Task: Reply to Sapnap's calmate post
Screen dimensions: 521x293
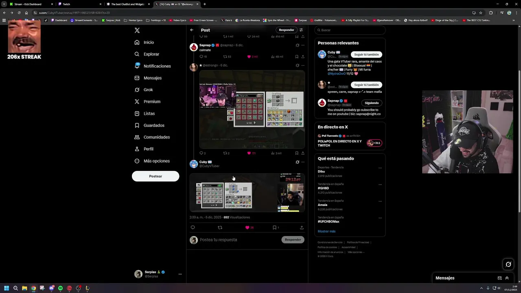Action: coord(201,57)
